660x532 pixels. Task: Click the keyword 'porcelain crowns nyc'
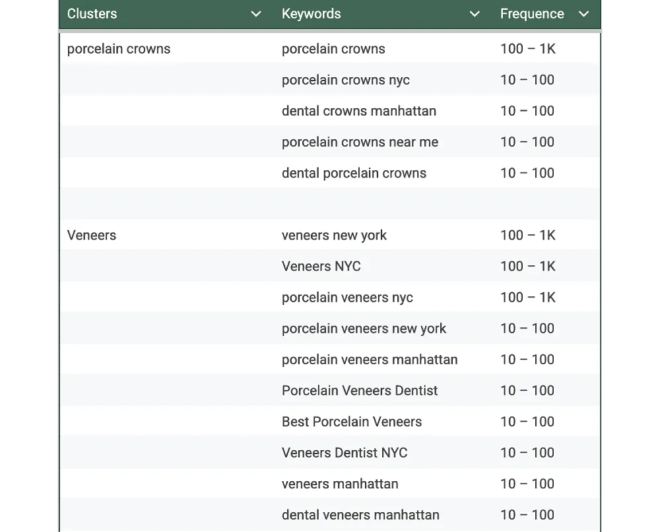pos(345,80)
